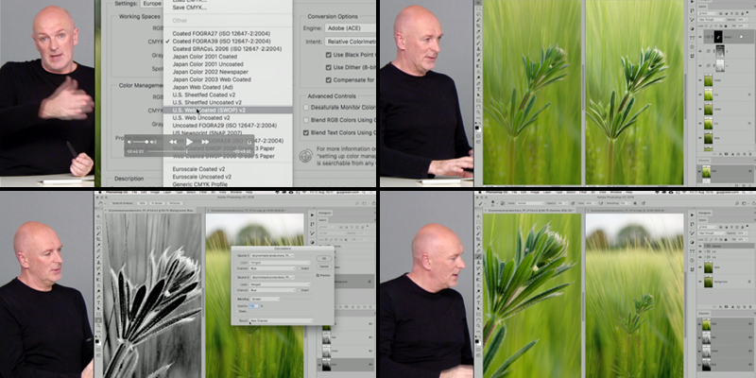Click the fast-forward button in video player
This screenshot has width=756, height=378.
pos(205,141)
